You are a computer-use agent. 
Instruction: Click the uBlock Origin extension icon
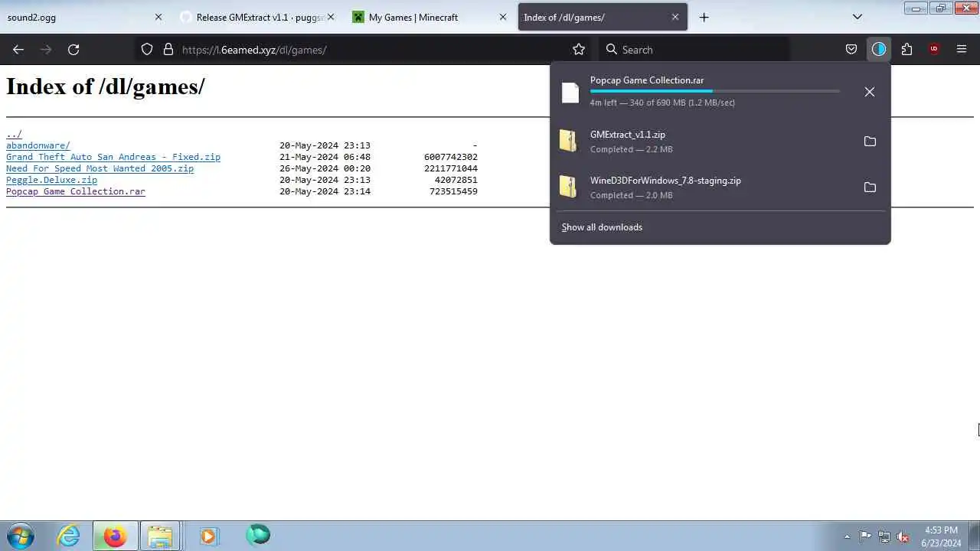934,50
